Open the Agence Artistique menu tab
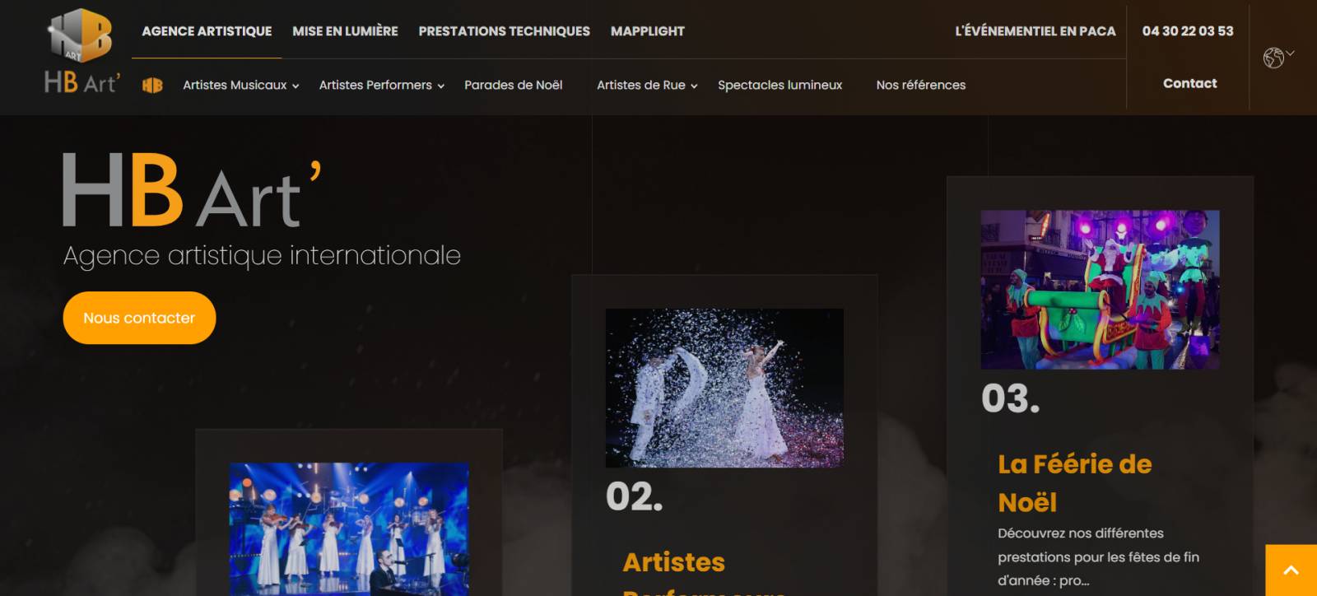The image size is (1317, 596). pyautogui.click(x=207, y=31)
